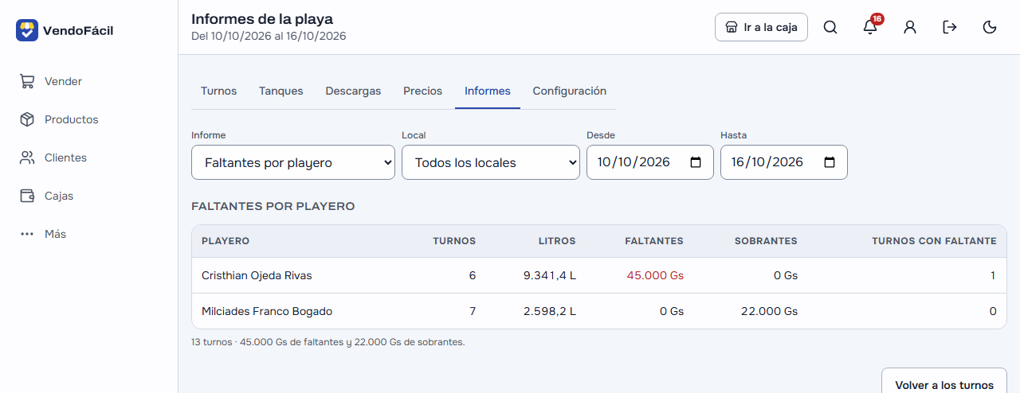
Task: Click the FALTANTES column header
Action: coord(654,241)
